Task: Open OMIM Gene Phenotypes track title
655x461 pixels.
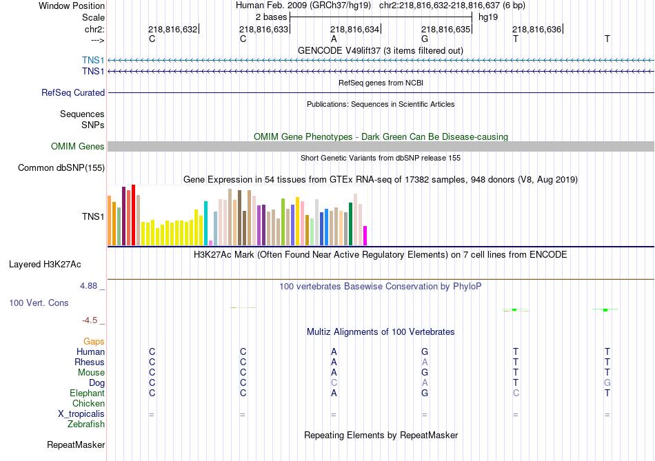Action: point(381,137)
